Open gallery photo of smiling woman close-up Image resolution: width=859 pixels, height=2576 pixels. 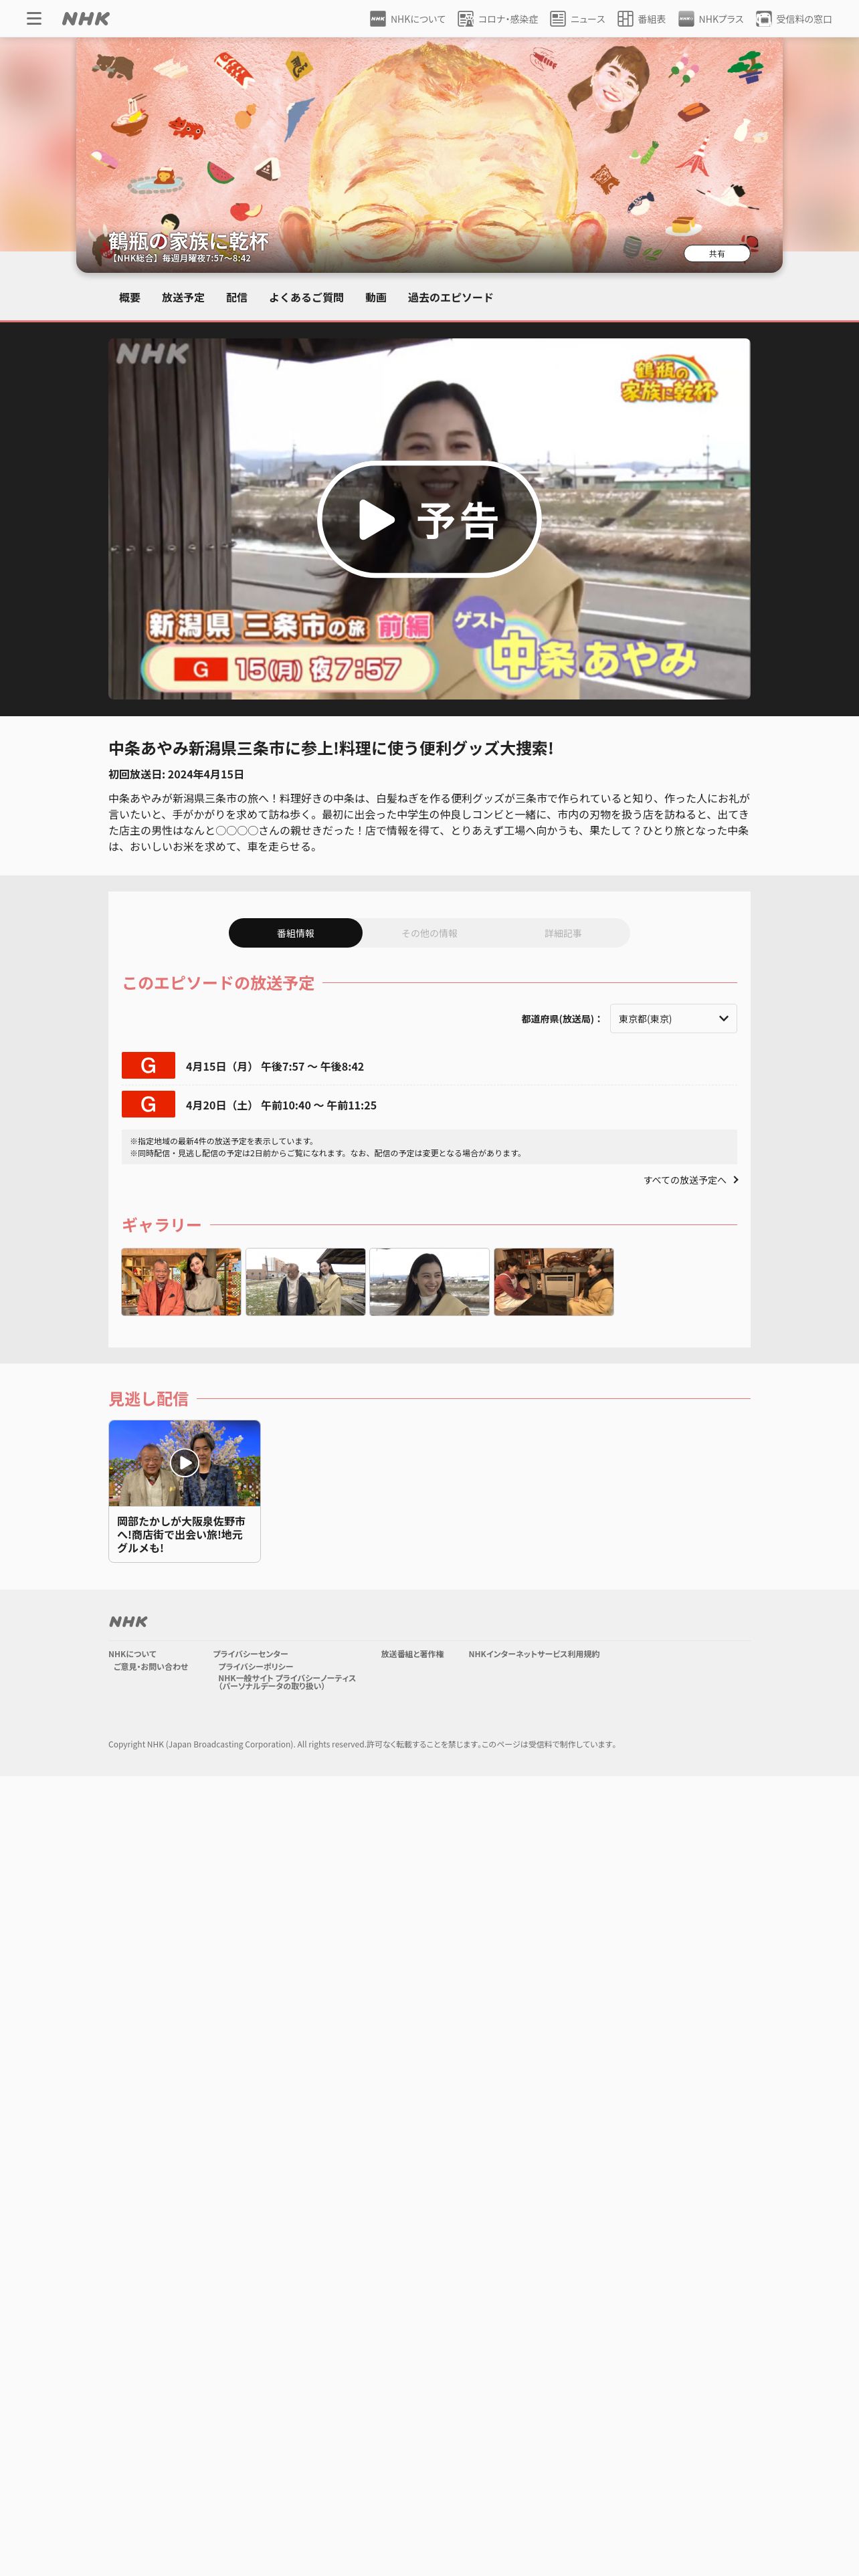[429, 1282]
